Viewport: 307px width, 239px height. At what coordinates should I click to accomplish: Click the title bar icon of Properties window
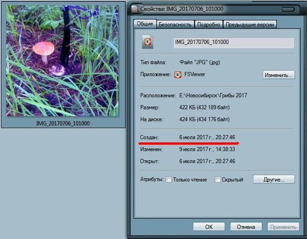tap(134, 9)
